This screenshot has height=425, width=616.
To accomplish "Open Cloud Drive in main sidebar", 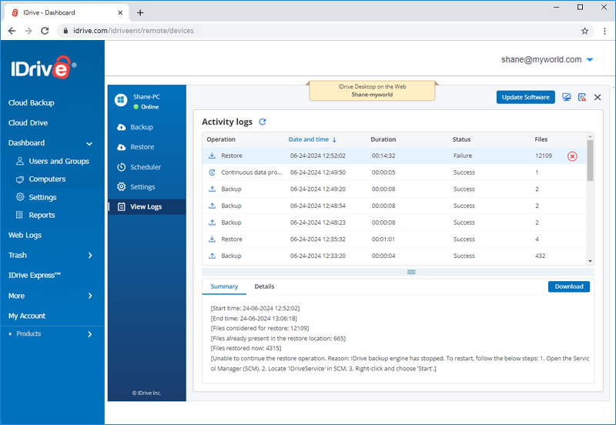I will pos(28,123).
